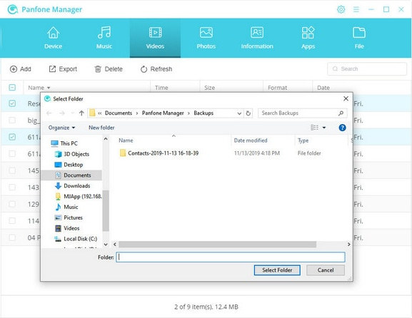Select Pictures in navigation pane
The image size is (412, 318).
(69, 217)
